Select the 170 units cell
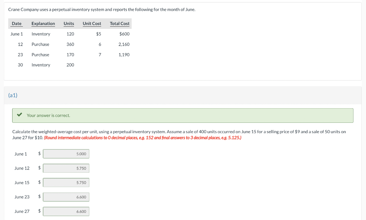The width and height of the screenshot is (366, 220). pyautogui.click(x=70, y=55)
